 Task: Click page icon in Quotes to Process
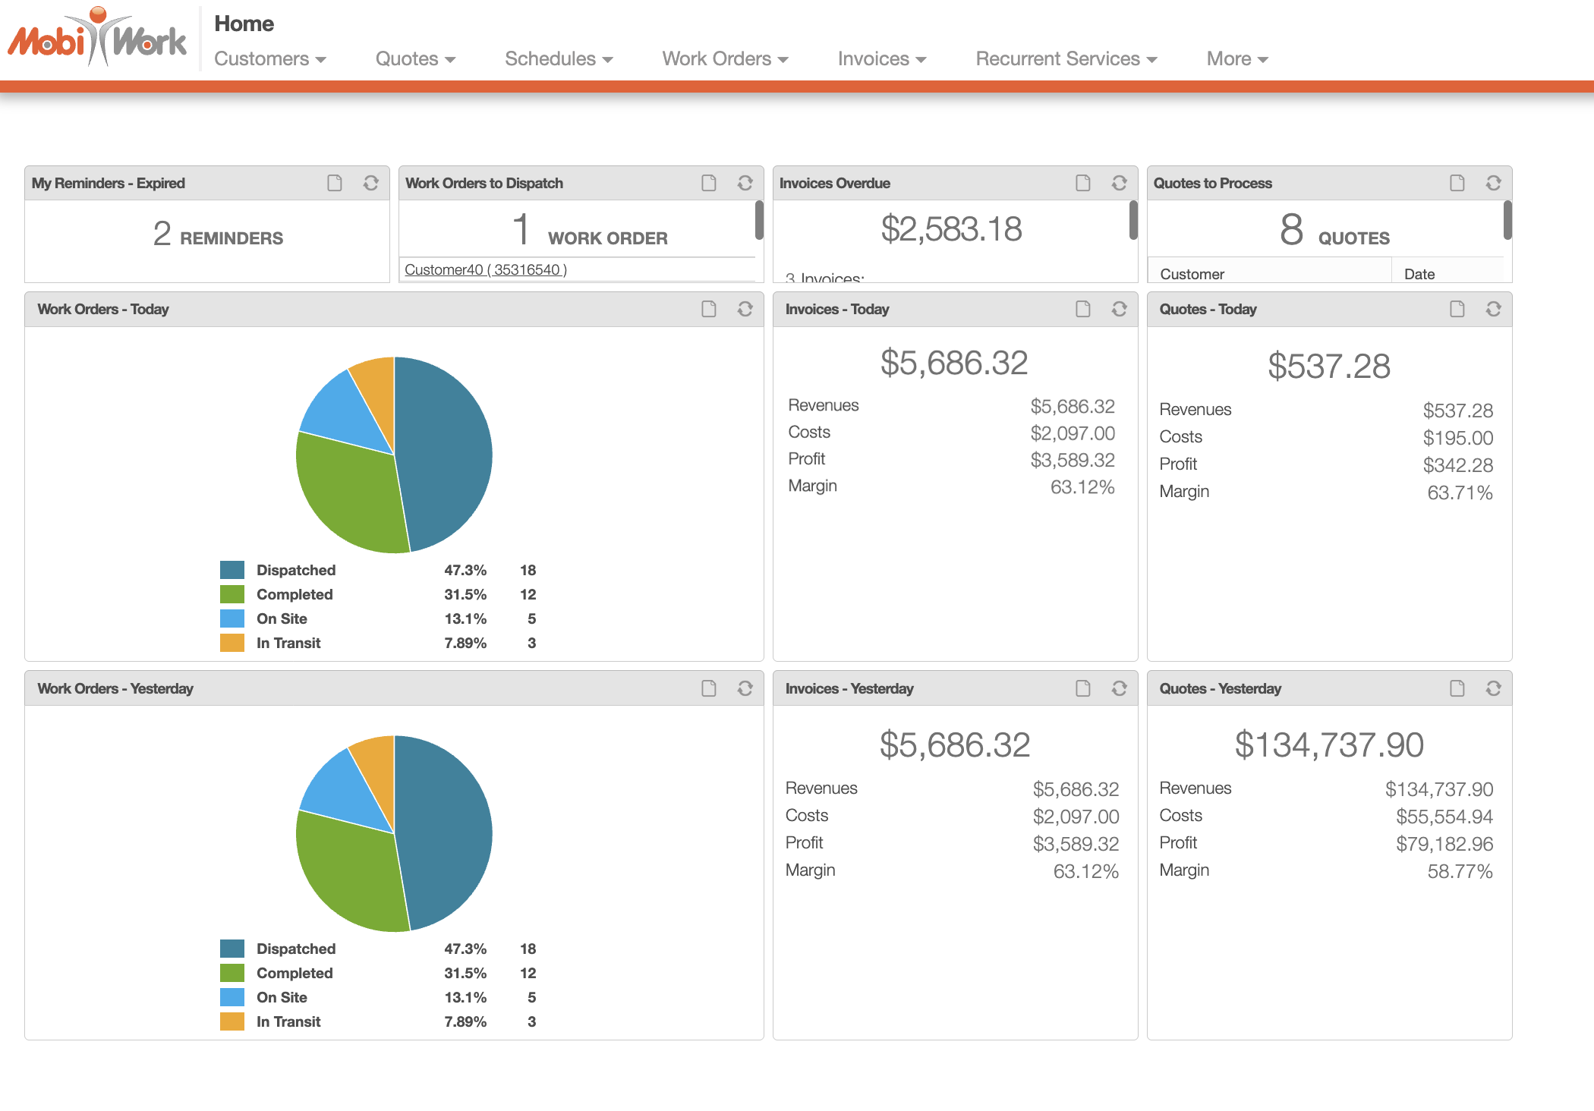pos(1457,183)
